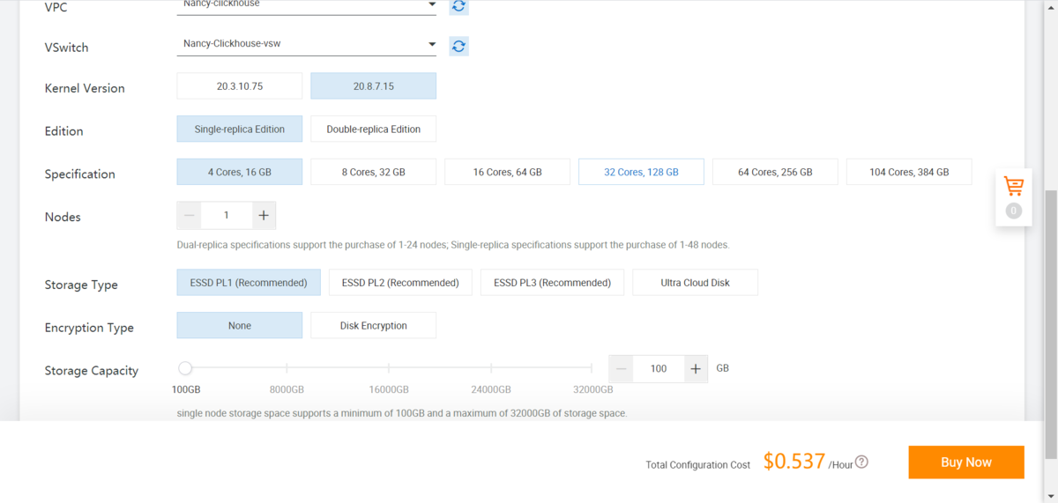Set encryption type to None
This screenshot has height=503, width=1058.
[240, 325]
